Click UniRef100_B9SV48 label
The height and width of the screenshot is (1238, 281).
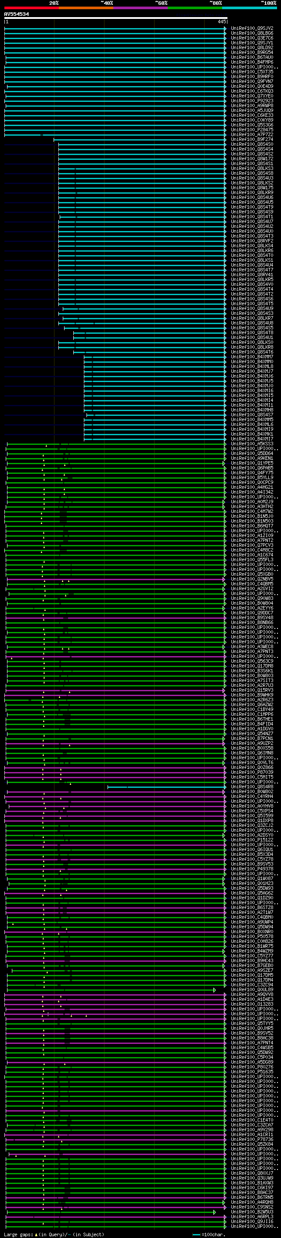(252, 617)
